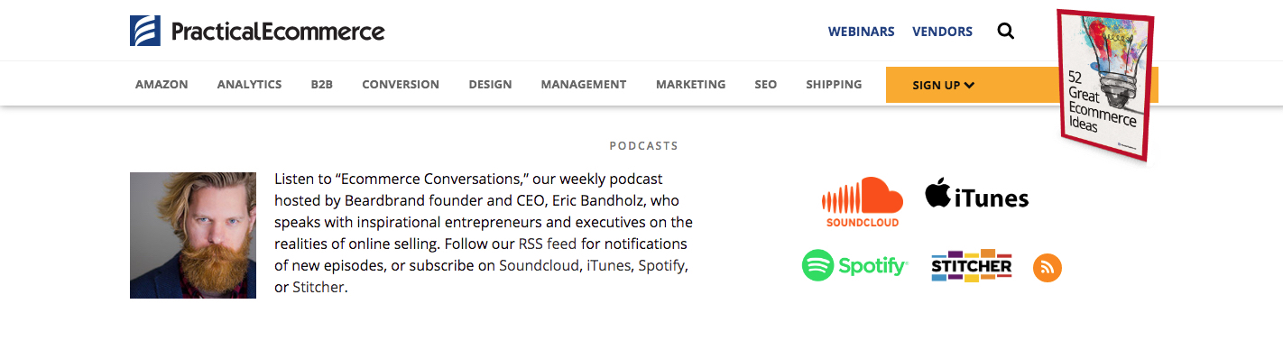Open the VENDORS link
The image size is (1283, 350).
tap(942, 32)
